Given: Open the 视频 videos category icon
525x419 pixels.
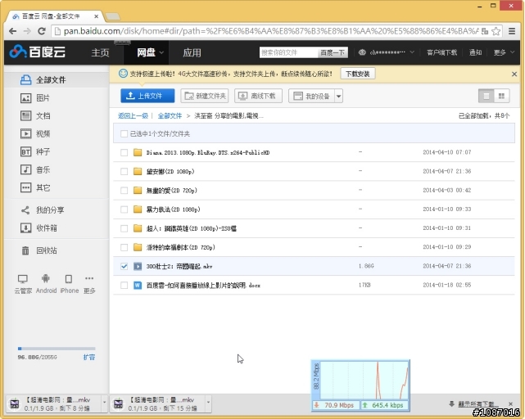Looking at the screenshot, I should click(x=25, y=134).
